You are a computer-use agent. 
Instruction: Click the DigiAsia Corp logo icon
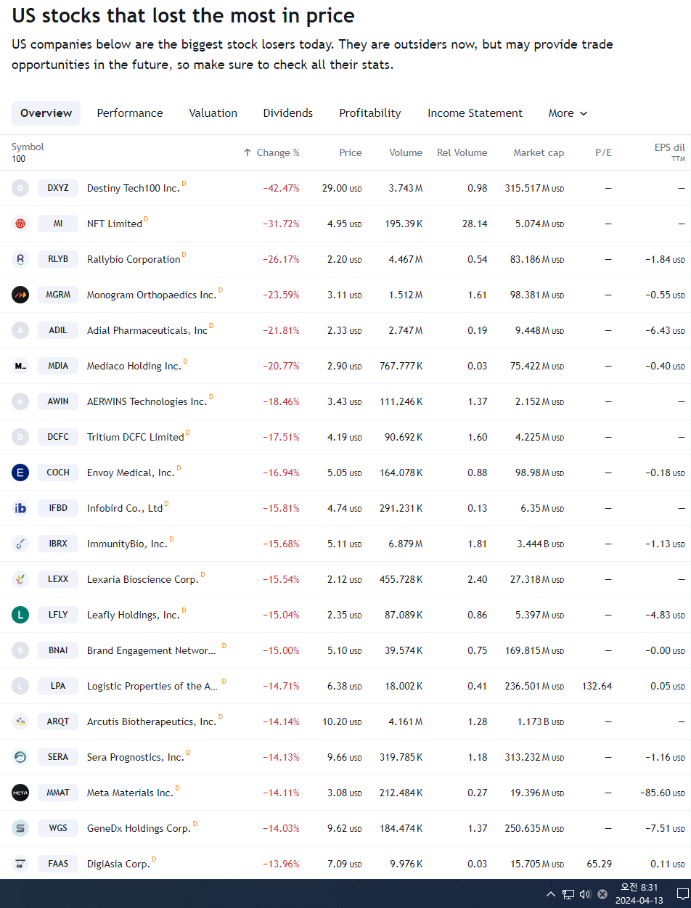[x=20, y=864]
